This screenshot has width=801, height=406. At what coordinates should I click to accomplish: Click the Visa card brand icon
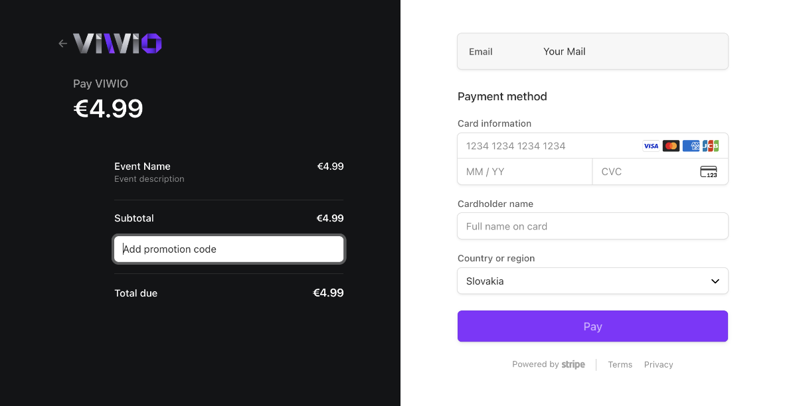651,145
